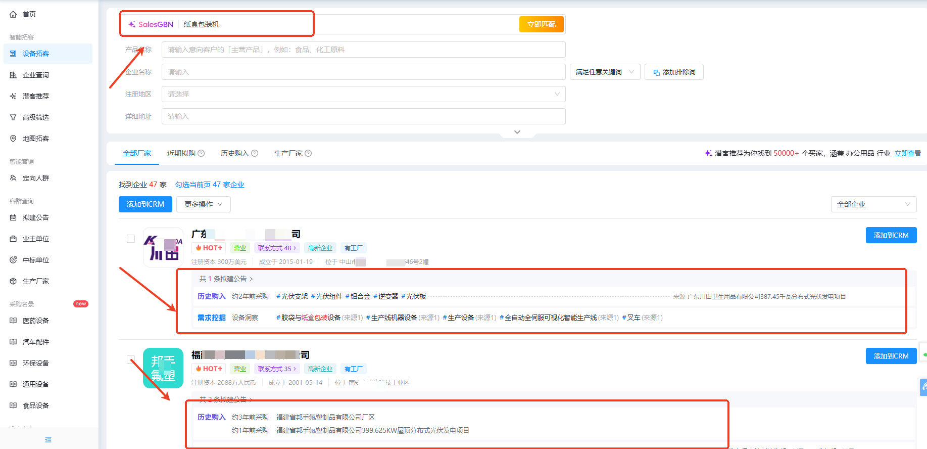
Task: Click the help icon next to 近期拟购
Action: [x=201, y=153]
